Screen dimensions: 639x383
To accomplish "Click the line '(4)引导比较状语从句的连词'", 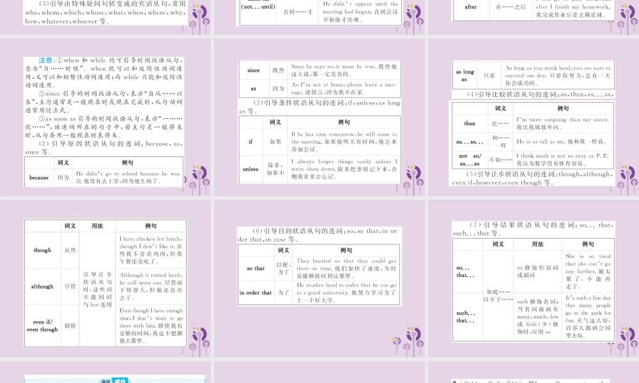I will 539,94.
